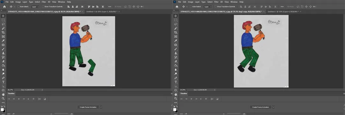Select the Clone Stamp tool in left window
Image resolution: width=345 pixels, height=115 pixels.
(x=3, y=53)
